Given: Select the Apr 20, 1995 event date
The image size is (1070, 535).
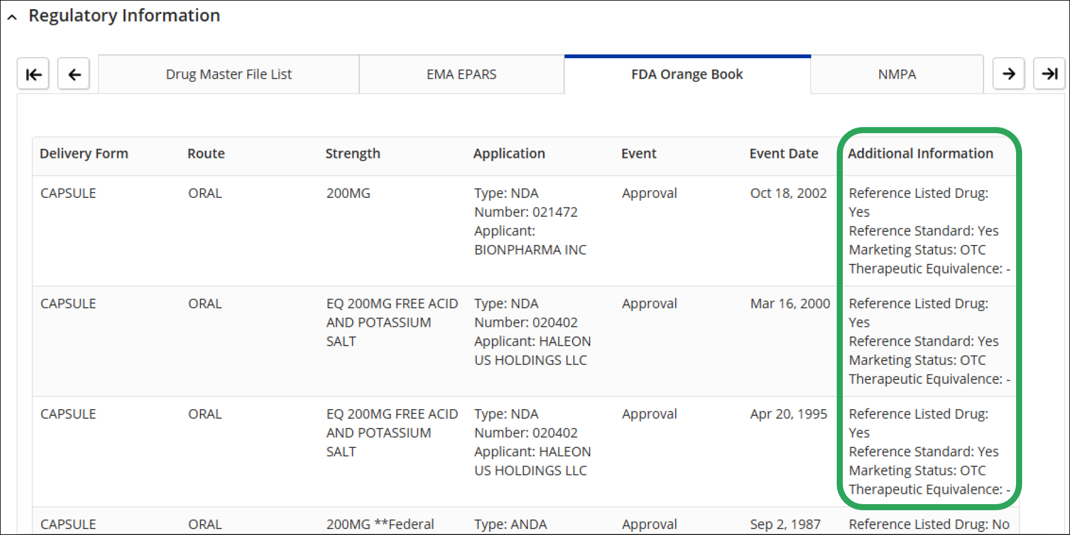Looking at the screenshot, I should click(788, 414).
